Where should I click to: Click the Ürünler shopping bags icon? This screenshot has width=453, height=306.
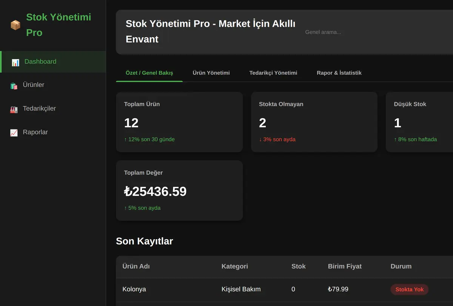tap(14, 86)
